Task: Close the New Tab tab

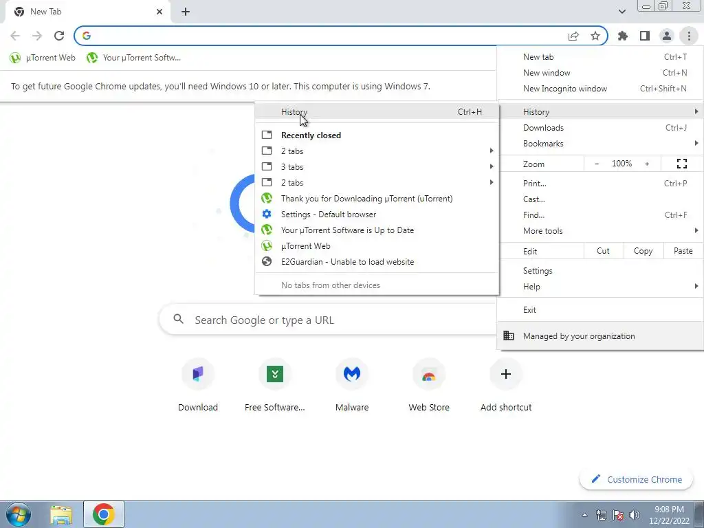Action: coord(159,12)
